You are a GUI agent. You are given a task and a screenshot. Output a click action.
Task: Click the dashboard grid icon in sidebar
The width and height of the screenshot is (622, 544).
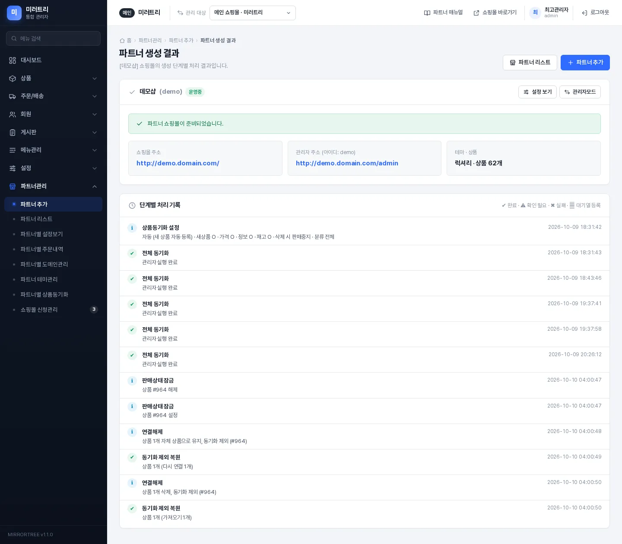click(13, 60)
